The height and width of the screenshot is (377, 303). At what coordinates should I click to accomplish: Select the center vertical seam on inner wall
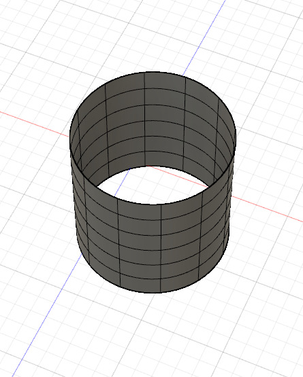[144, 119]
